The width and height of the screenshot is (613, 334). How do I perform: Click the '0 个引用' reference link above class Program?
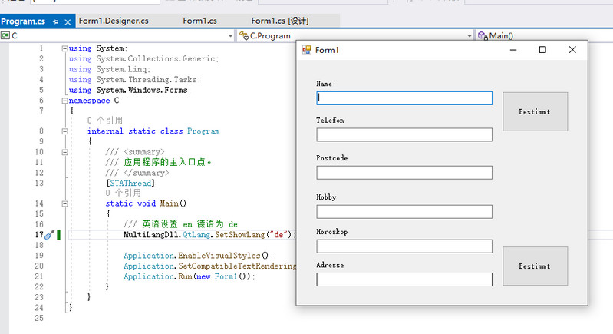click(105, 121)
